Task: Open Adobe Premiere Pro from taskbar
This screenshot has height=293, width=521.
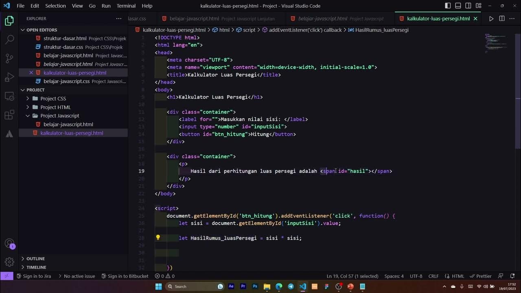Action: tap(243, 286)
